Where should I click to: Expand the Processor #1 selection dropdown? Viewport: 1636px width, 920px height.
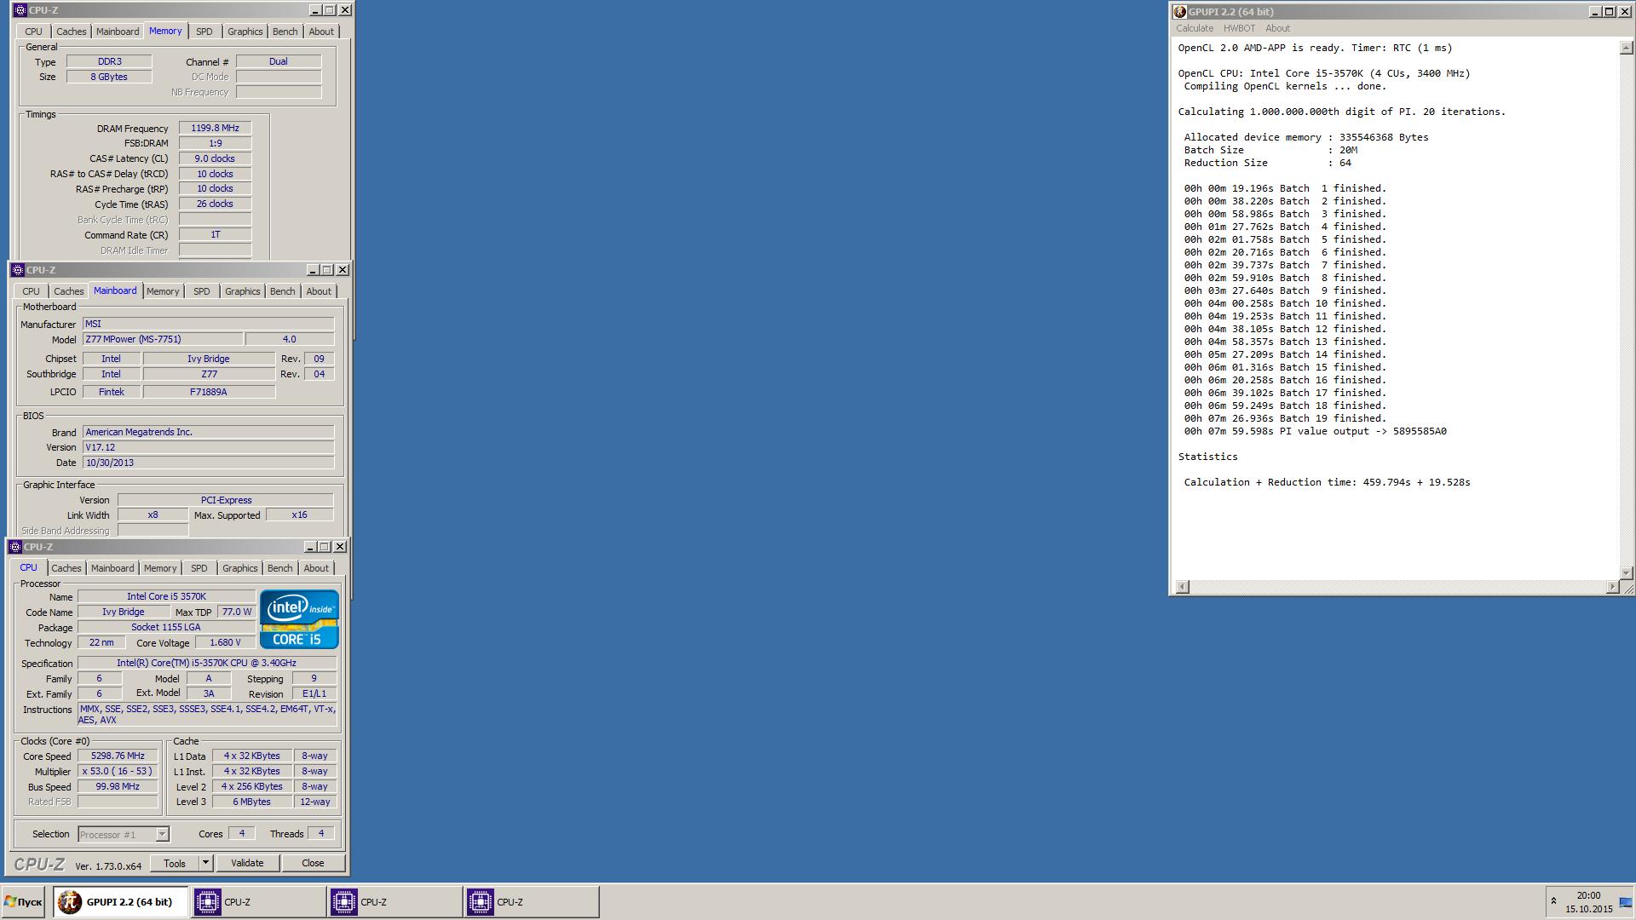(162, 835)
